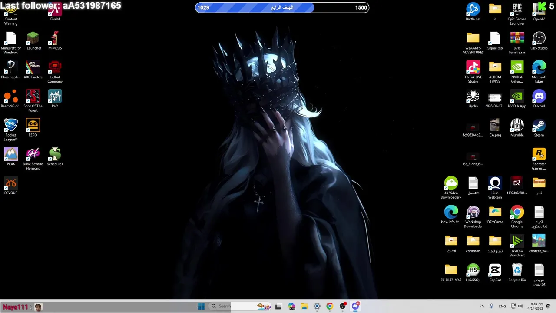
Task: Select the l2s-V6 folder
Action: [x=451, y=244]
